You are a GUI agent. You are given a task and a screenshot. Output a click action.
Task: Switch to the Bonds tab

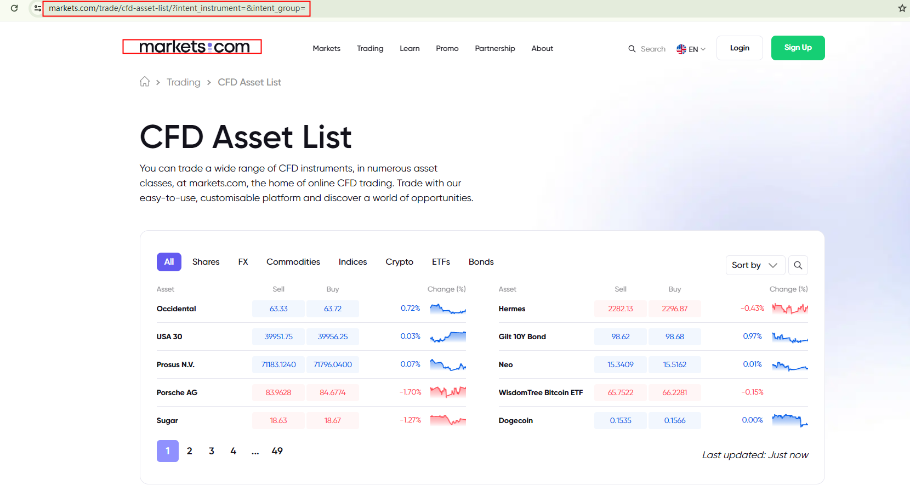481,262
